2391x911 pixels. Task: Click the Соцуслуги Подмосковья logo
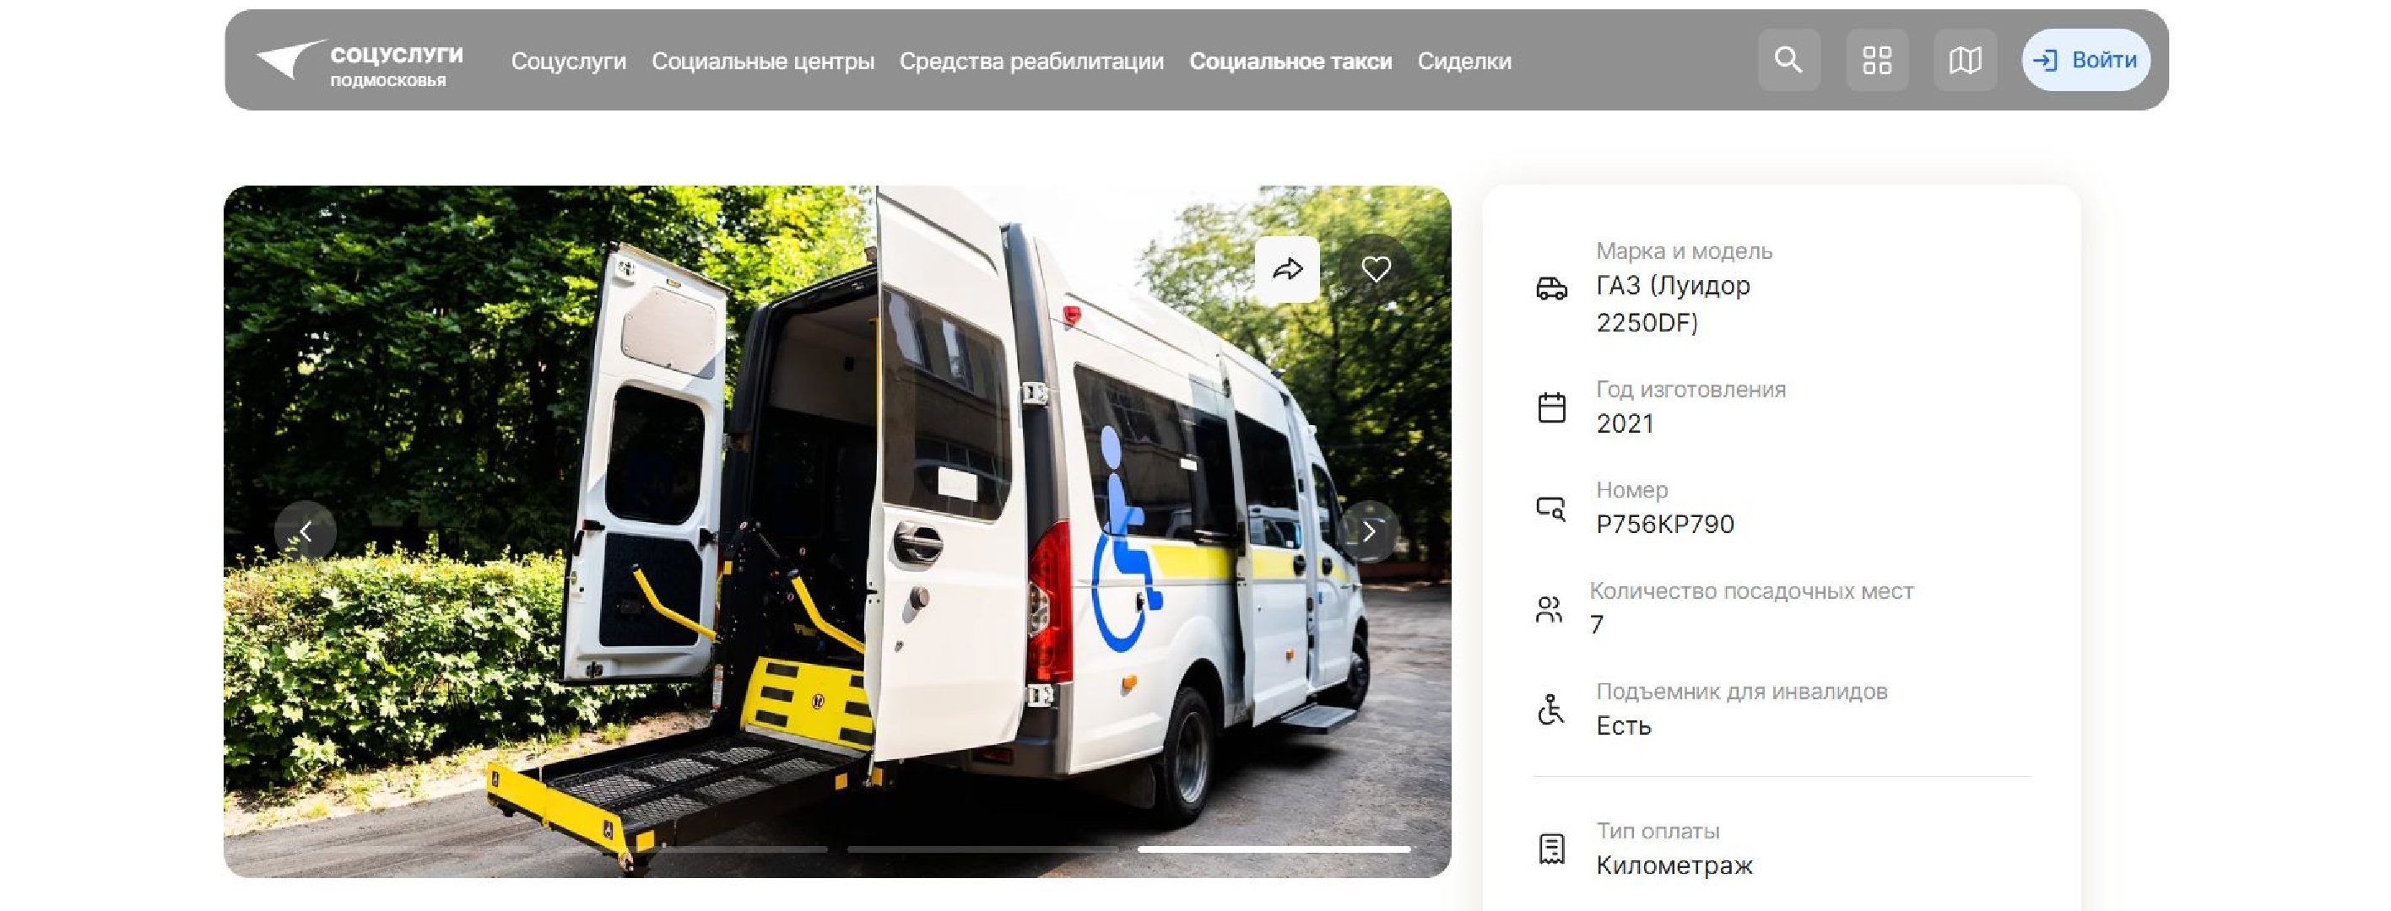(x=360, y=62)
